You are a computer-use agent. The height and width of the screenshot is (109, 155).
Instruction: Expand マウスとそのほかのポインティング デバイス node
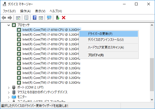point(9,92)
